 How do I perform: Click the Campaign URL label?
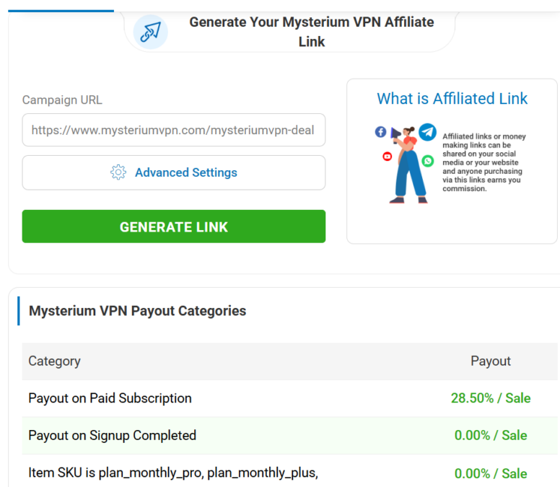pos(62,100)
